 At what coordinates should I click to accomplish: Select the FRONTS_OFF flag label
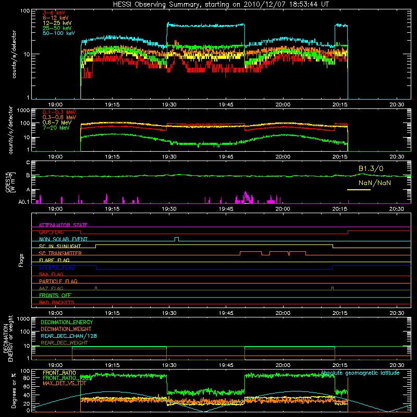pos(55,295)
